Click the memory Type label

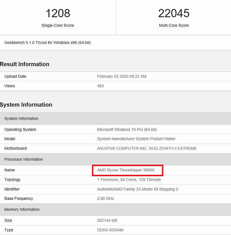pos(9,230)
